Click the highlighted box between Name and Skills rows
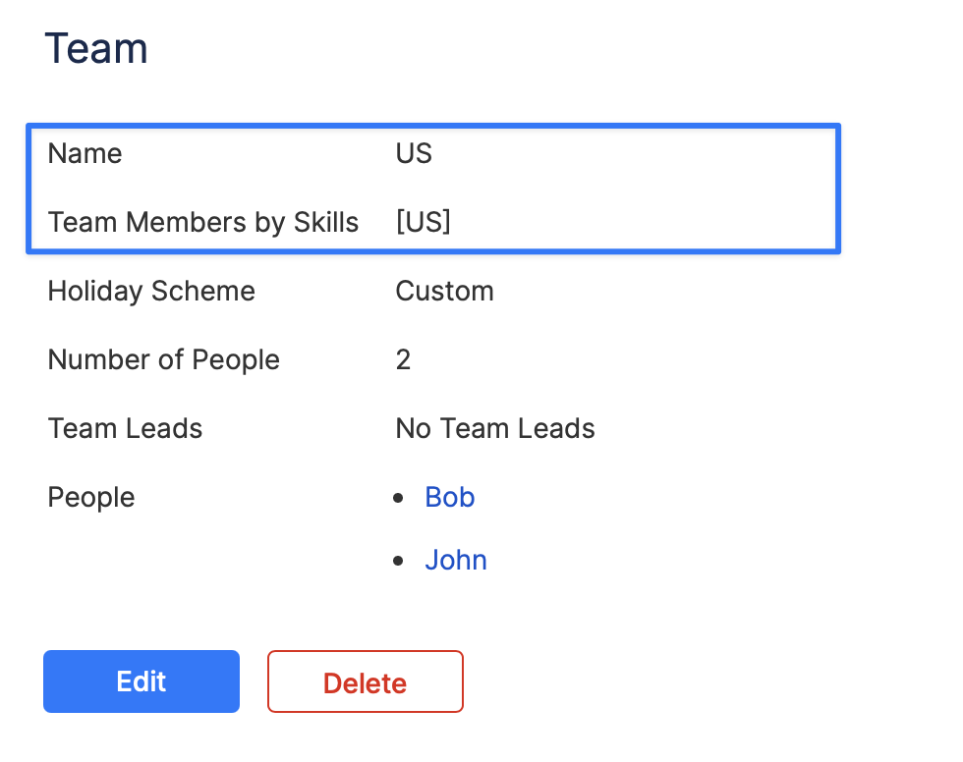The height and width of the screenshot is (762, 963). [629, 188]
